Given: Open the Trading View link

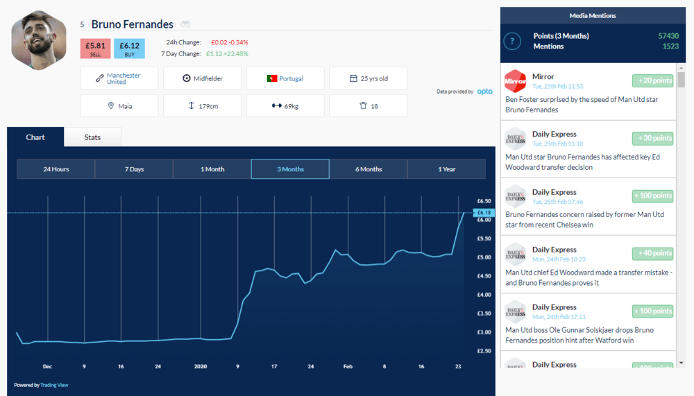Looking at the screenshot, I should coord(54,385).
